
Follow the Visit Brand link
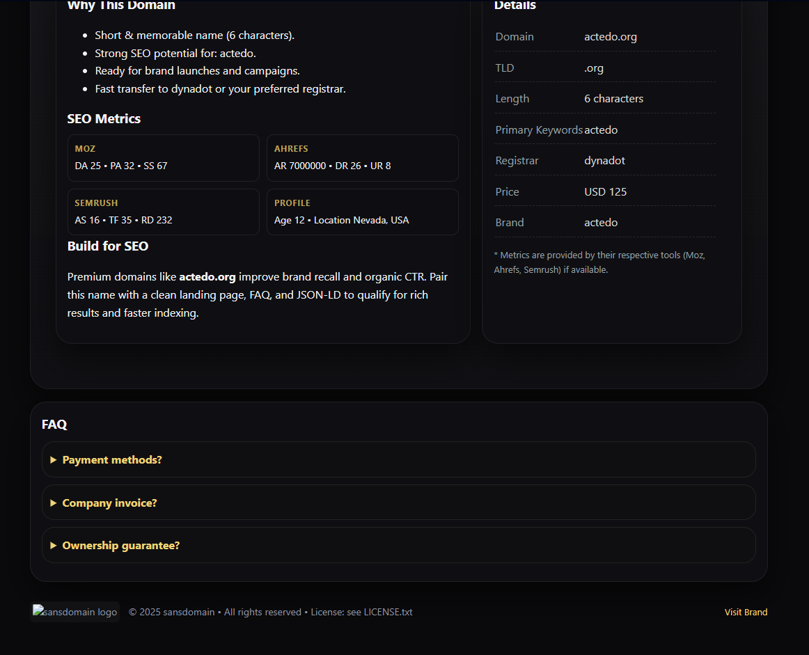coord(746,613)
